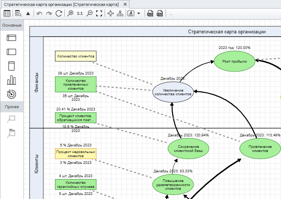Close the Стратегическая карта tab
281x199 pixels.
(125, 4)
